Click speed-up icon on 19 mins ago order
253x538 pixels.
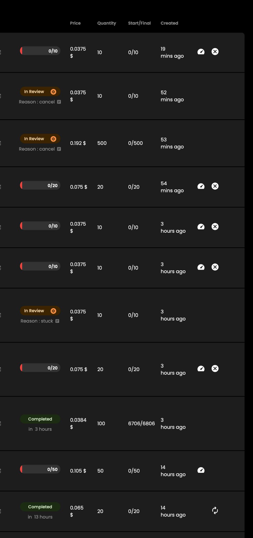[201, 51]
